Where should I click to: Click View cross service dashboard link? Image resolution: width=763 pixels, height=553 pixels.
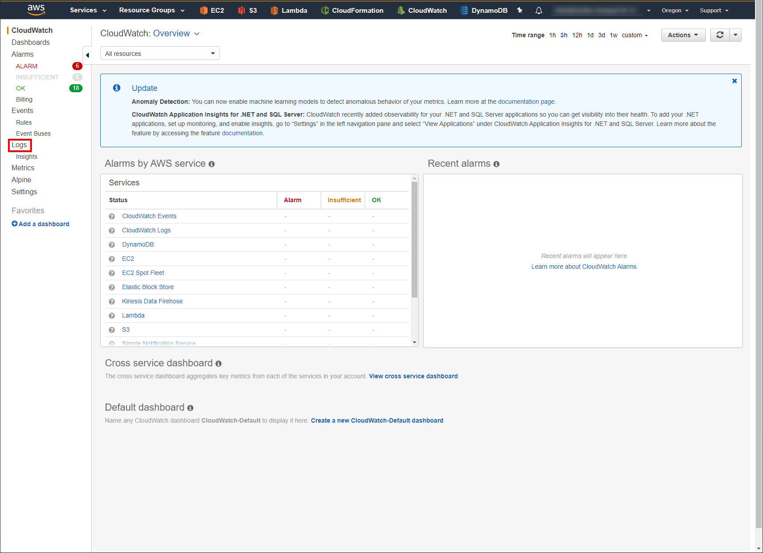coord(413,376)
